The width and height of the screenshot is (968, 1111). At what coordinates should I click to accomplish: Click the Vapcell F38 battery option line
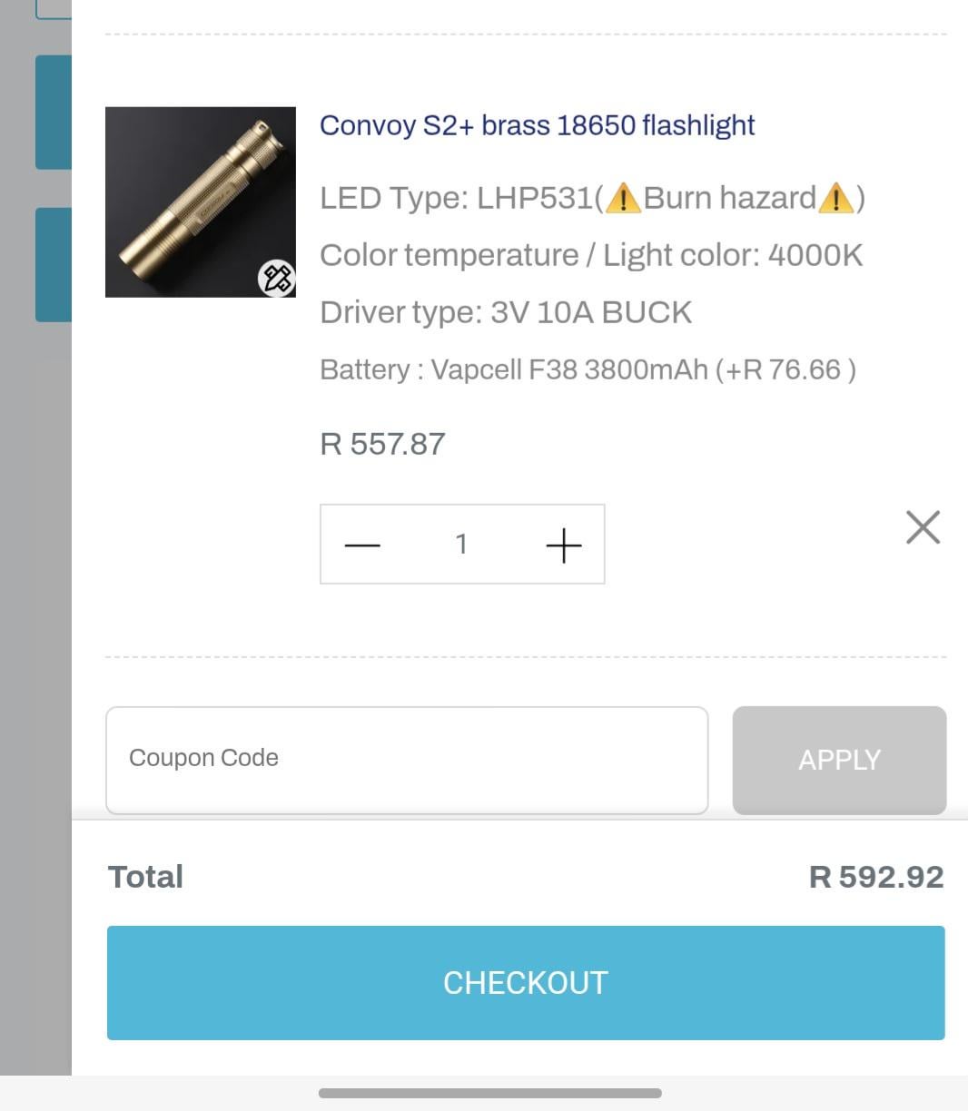pos(588,369)
